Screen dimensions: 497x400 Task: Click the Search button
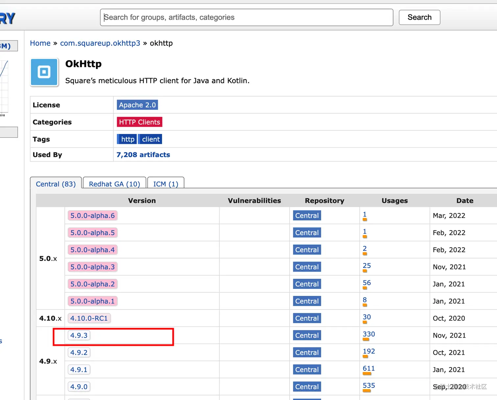pos(419,17)
